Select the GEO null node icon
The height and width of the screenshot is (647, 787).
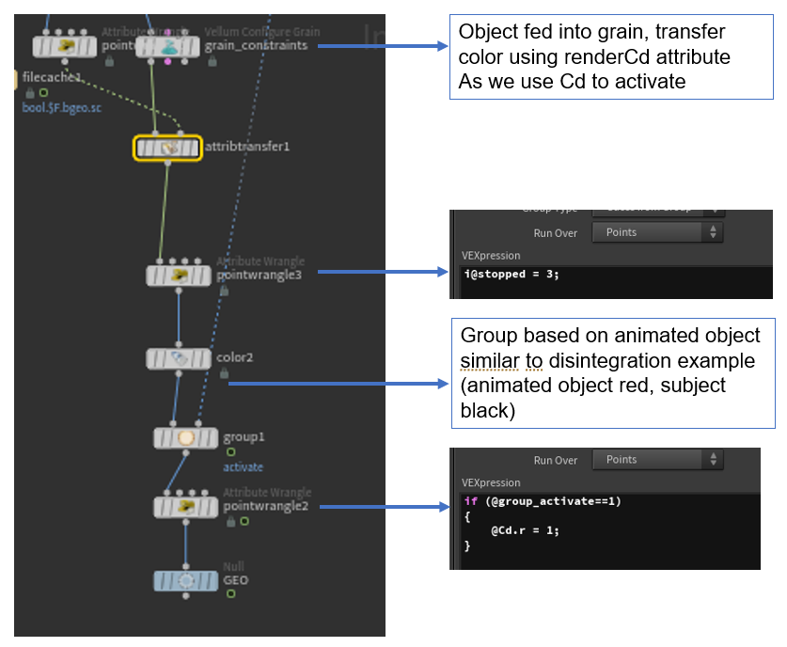tap(185, 581)
